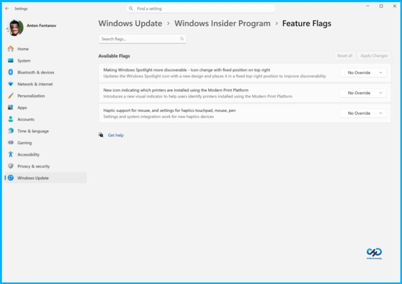Image resolution: width=402 pixels, height=284 pixels.
Task: Click the Apps icon in sidebar
Action: [11, 108]
